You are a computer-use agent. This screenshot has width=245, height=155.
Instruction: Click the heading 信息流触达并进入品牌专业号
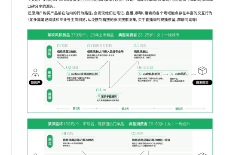click(x=105, y=52)
